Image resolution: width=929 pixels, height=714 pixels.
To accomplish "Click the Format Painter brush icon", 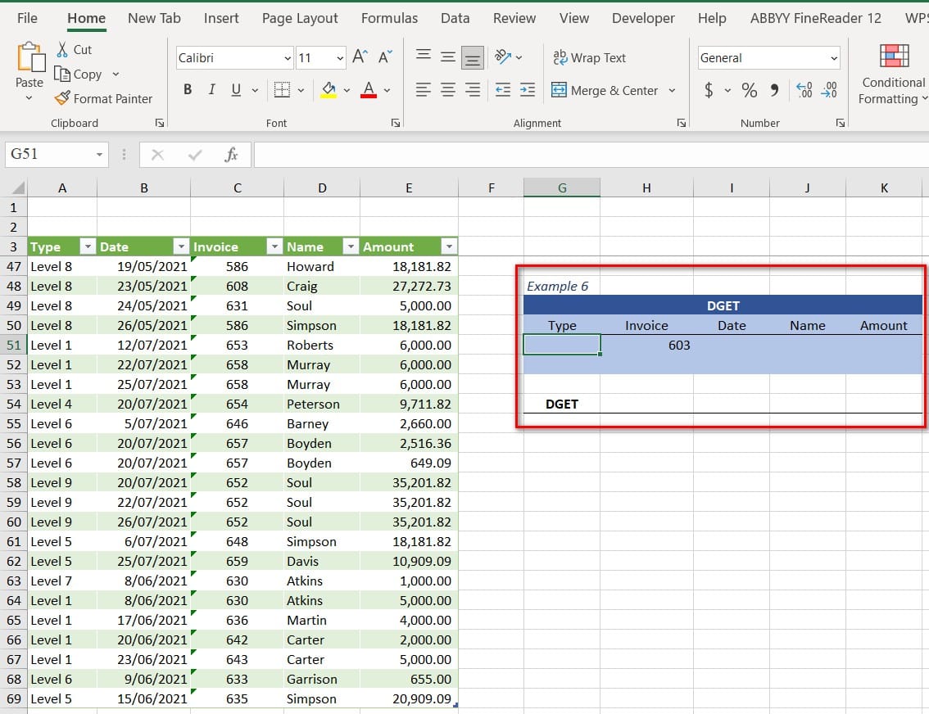I will pyautogui.click(x=62, y=98).
